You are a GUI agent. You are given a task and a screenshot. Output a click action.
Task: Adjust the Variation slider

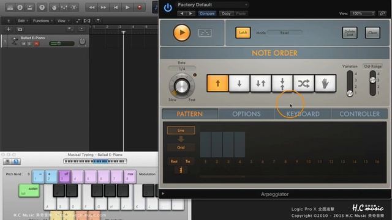[350, 83]
